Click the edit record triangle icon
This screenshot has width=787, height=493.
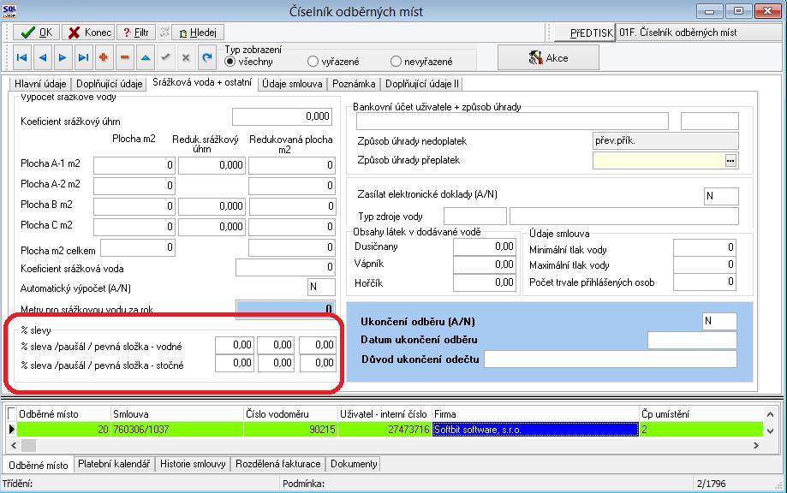145,57
